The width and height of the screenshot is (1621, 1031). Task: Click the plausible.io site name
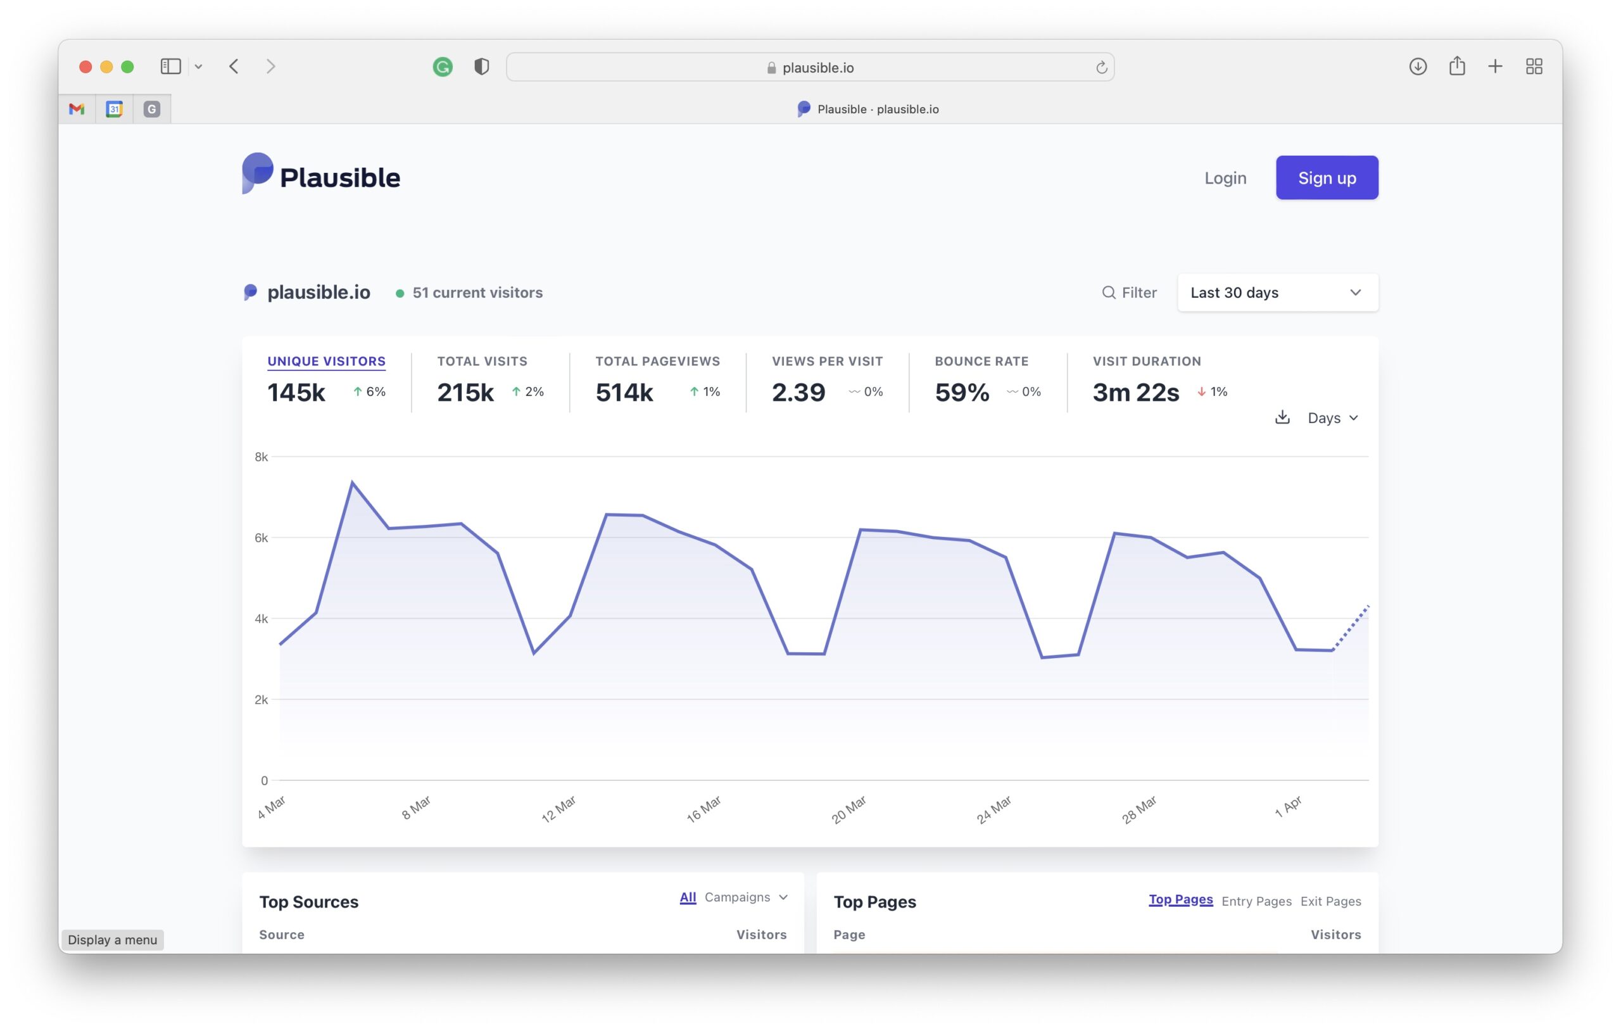(x=319, y=292)
